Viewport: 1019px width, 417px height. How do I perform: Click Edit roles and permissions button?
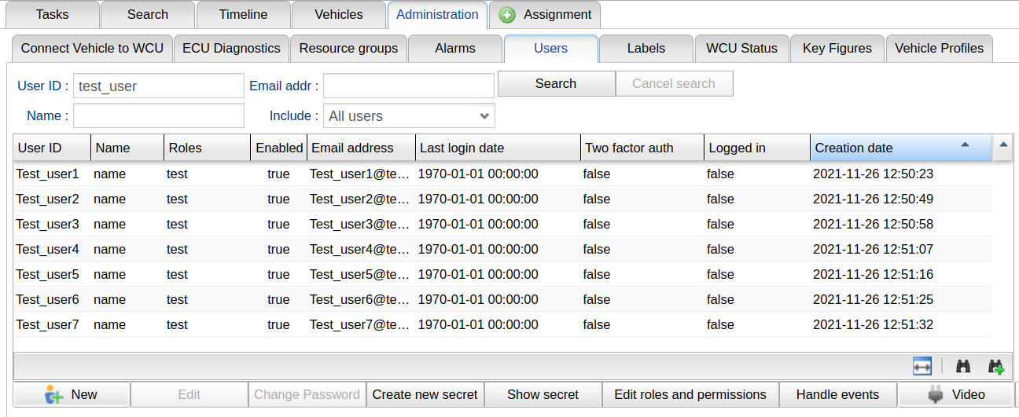(690, 394)
